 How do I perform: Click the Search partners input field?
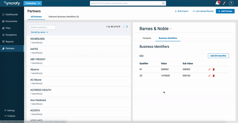coord(42,27)
